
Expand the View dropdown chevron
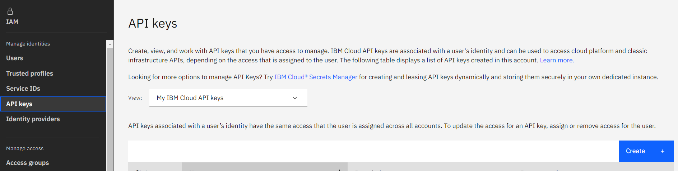(295, 98)
